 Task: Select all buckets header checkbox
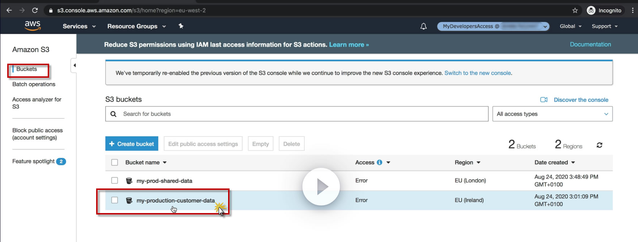[x=115, y=162]
